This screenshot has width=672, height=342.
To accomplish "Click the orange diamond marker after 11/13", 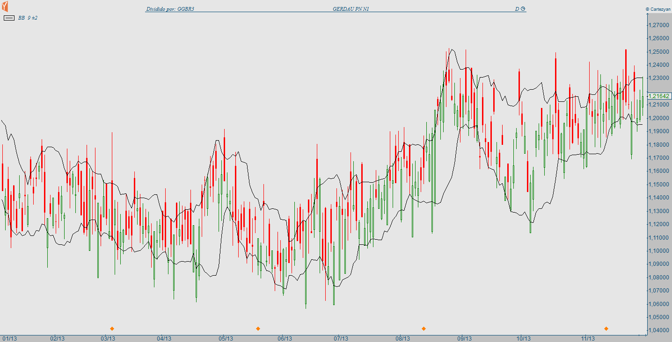I will coord(606,328).
